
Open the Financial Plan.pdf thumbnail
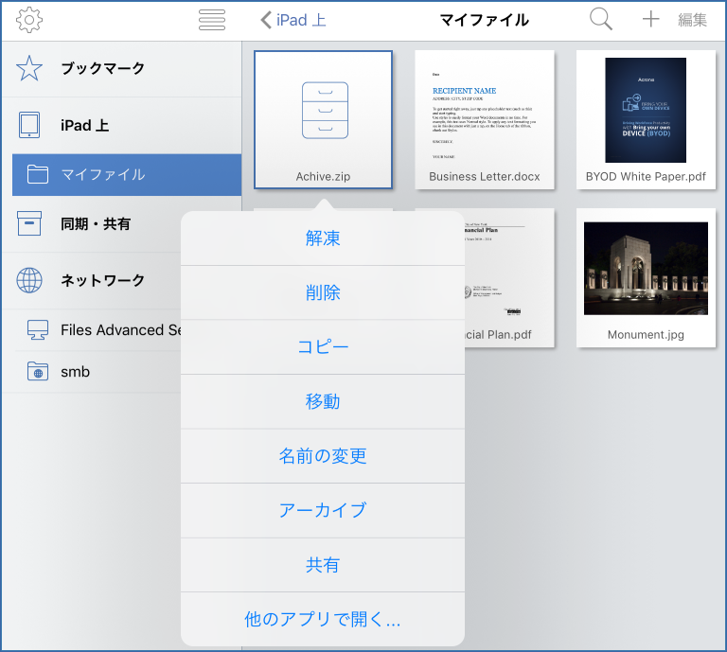(x=509, y=277)
